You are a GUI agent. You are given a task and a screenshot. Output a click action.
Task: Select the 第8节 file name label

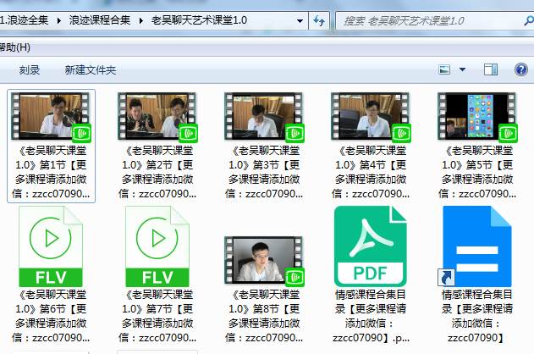click(x=264, y=316)
